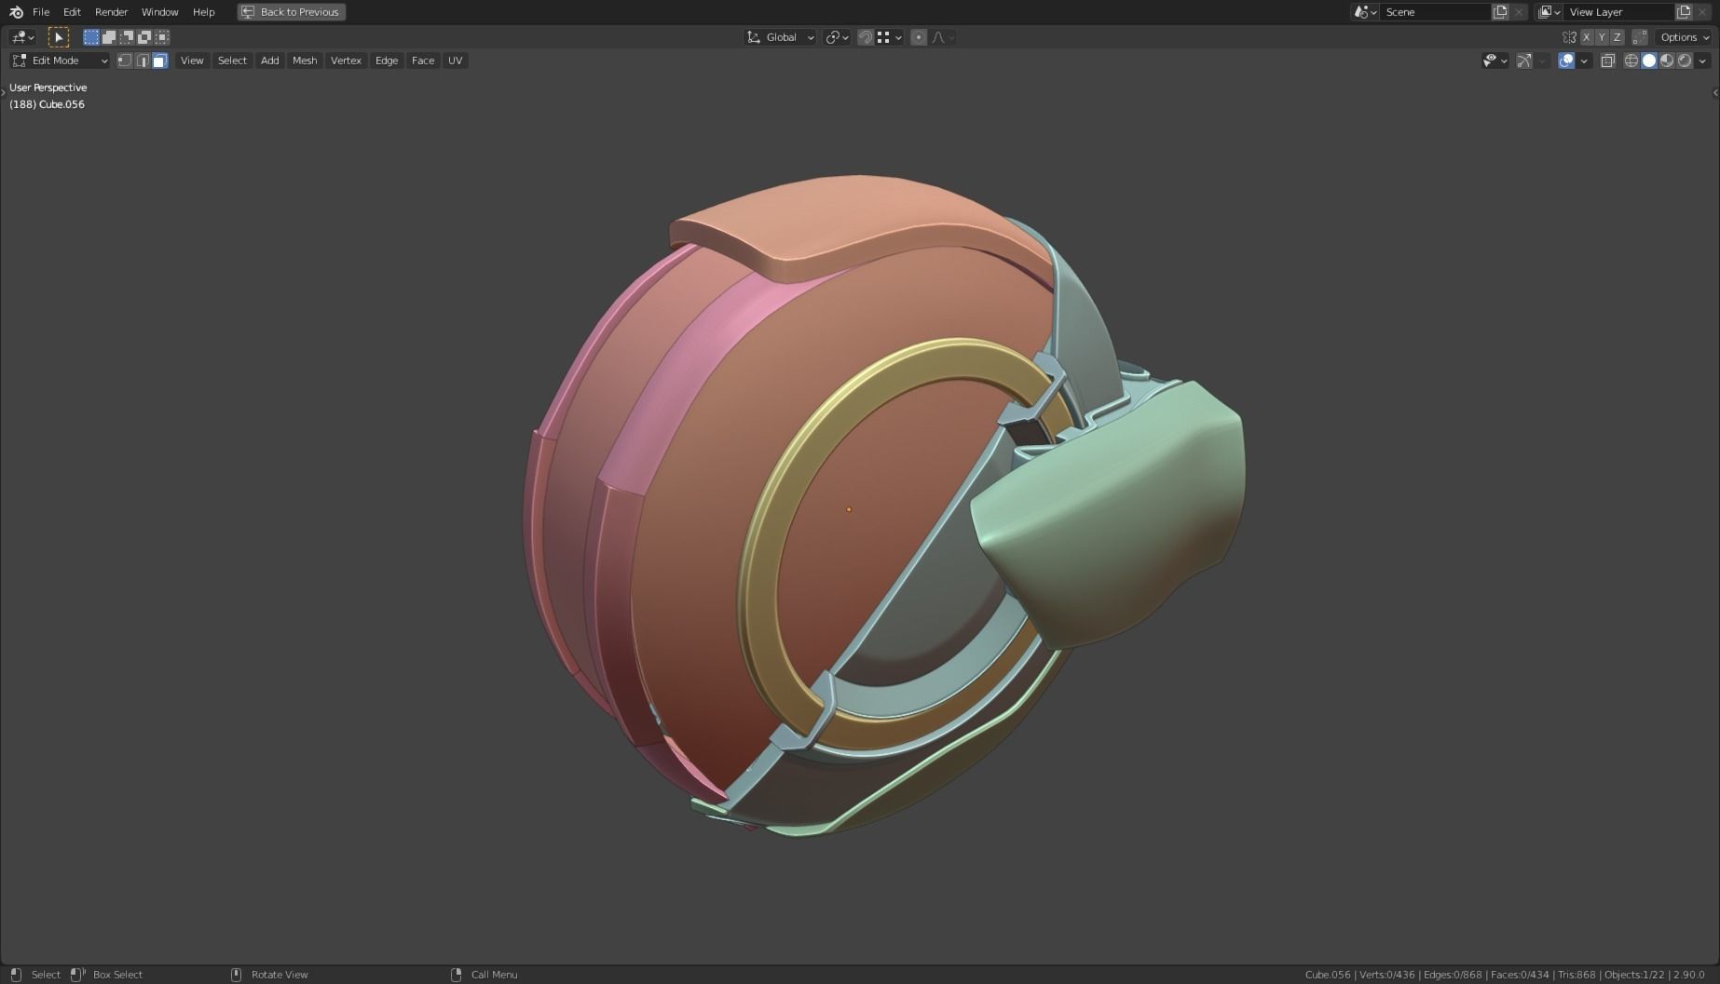The height and width of the screenshot is (984, 1720).
Task: Choose extend selection mode icon
Action: point(109,37)
